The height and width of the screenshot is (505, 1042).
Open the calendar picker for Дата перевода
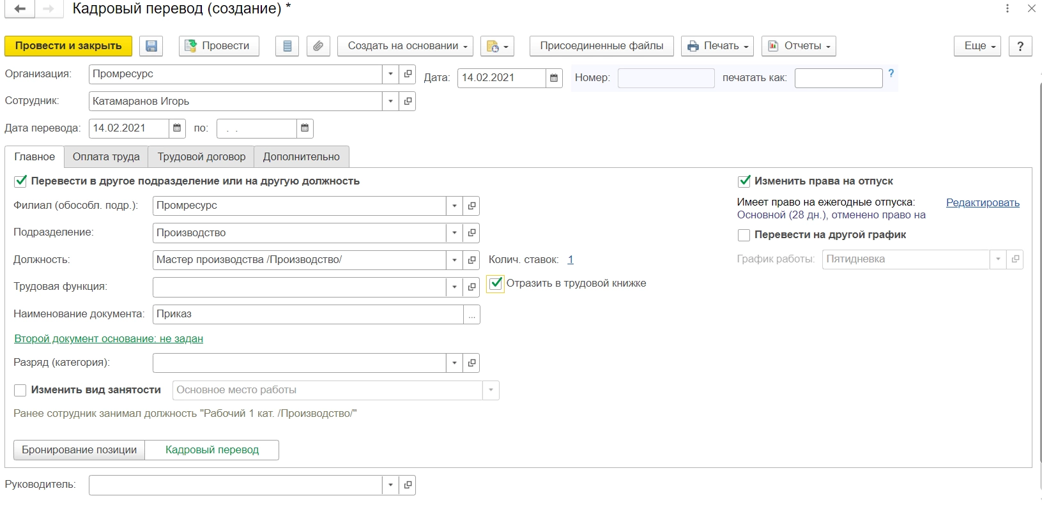coord(177,128)
